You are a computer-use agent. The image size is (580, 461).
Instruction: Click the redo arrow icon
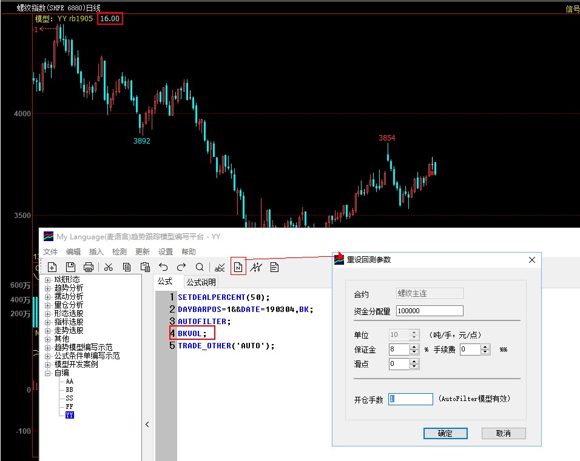pyautogui.click(x=181, y=267)
